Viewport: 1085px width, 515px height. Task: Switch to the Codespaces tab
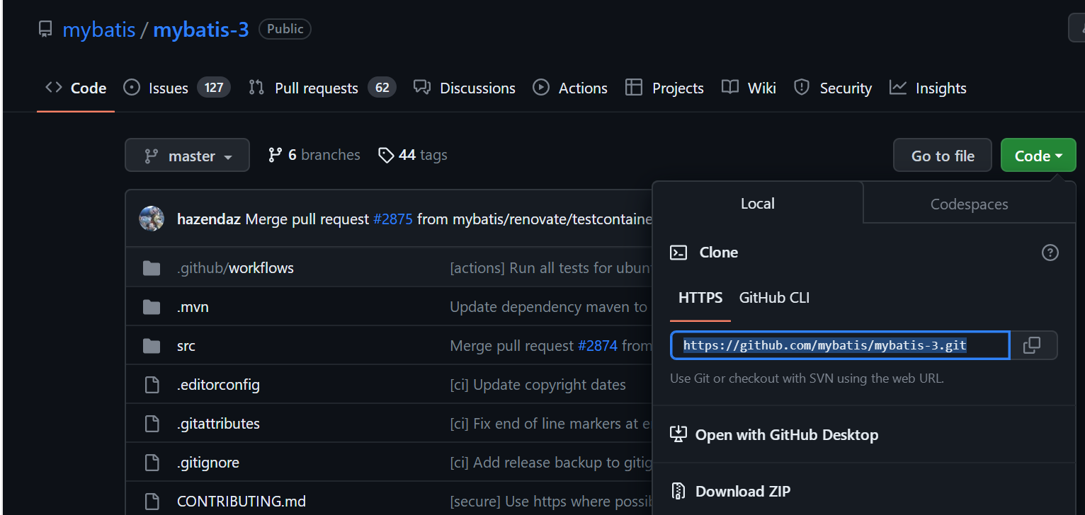tap(969, 204)
